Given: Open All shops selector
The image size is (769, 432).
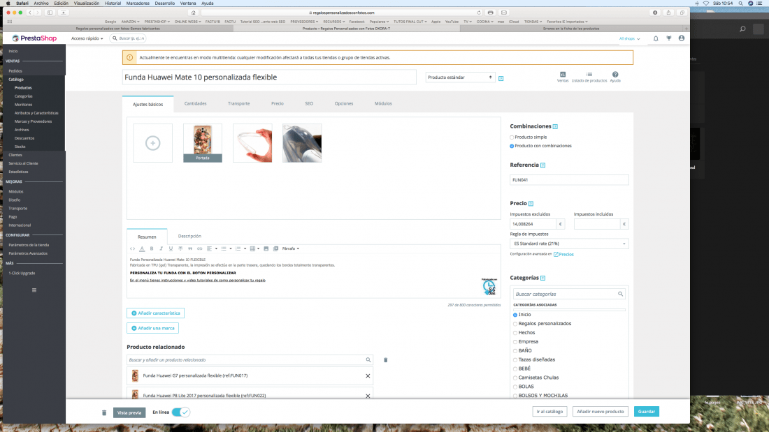Looking at the screenshot, I should (629, 38).
